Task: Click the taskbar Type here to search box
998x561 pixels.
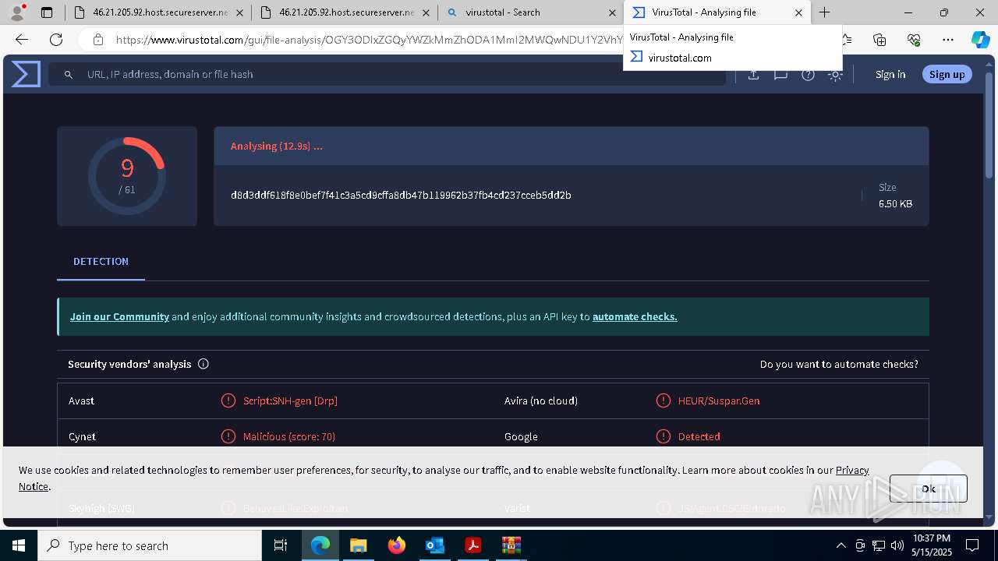Action: pos(150,545)
